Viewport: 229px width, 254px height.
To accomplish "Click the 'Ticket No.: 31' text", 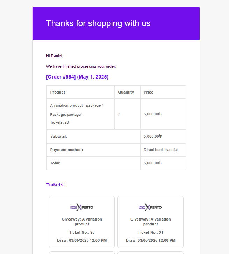I will point(150,232).
